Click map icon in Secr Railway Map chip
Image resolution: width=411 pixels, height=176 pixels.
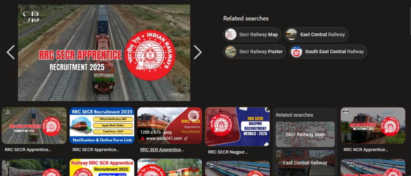click(x=231, y=34)
